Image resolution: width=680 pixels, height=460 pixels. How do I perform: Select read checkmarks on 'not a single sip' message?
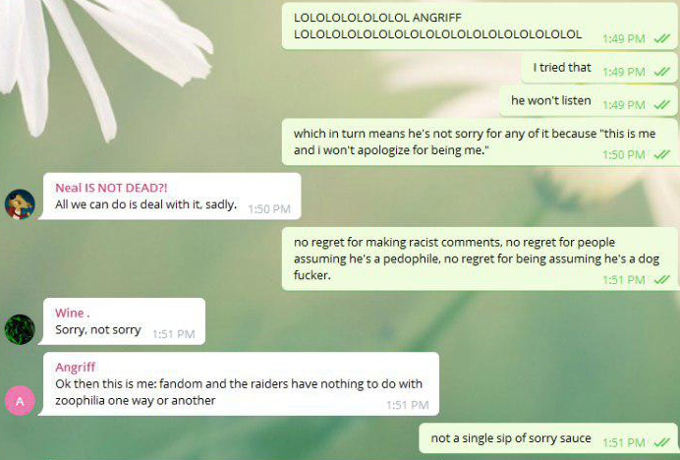coord(662,442)
